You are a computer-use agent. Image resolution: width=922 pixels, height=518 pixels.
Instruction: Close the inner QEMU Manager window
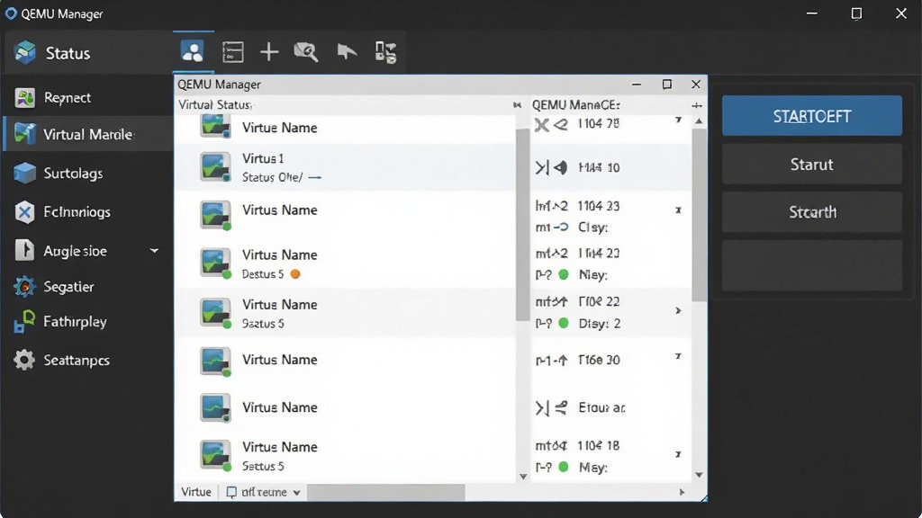click(x=696, y=85)
